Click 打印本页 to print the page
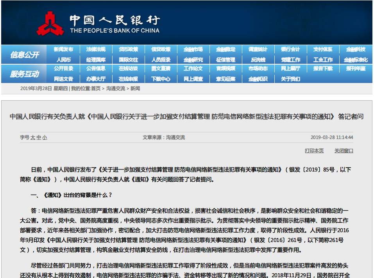This screenshot has height=278, width=374. (314, 151)
